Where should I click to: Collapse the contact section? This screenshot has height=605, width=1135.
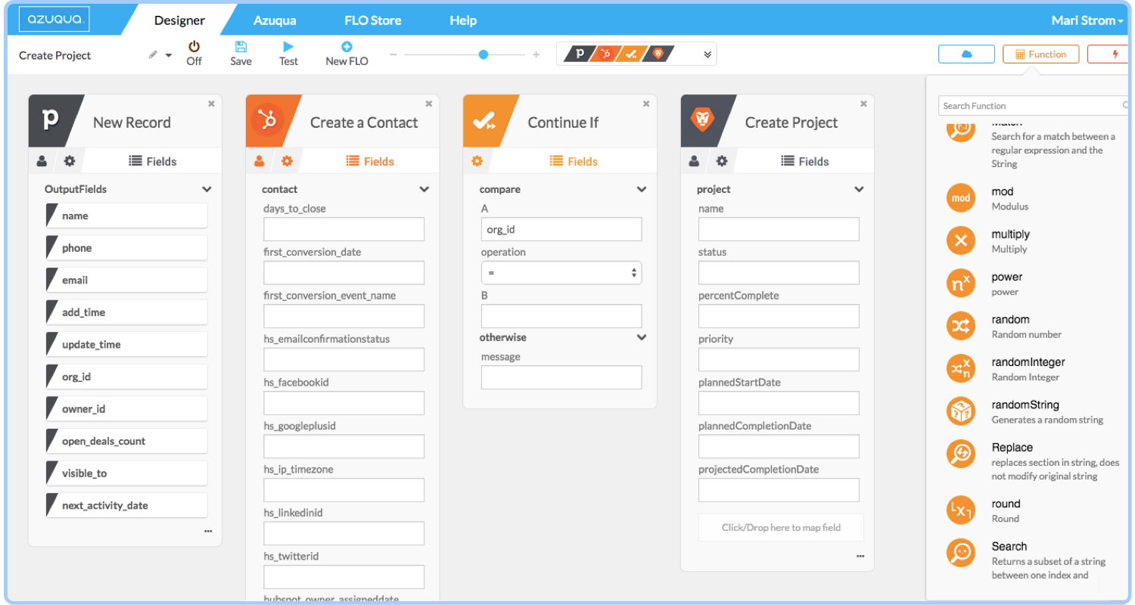click(424, 190)
